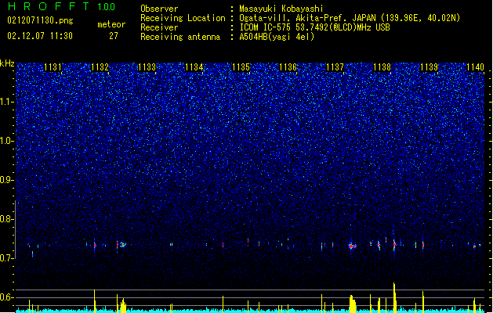Click the 1132 time marker

tap(100, 67)
